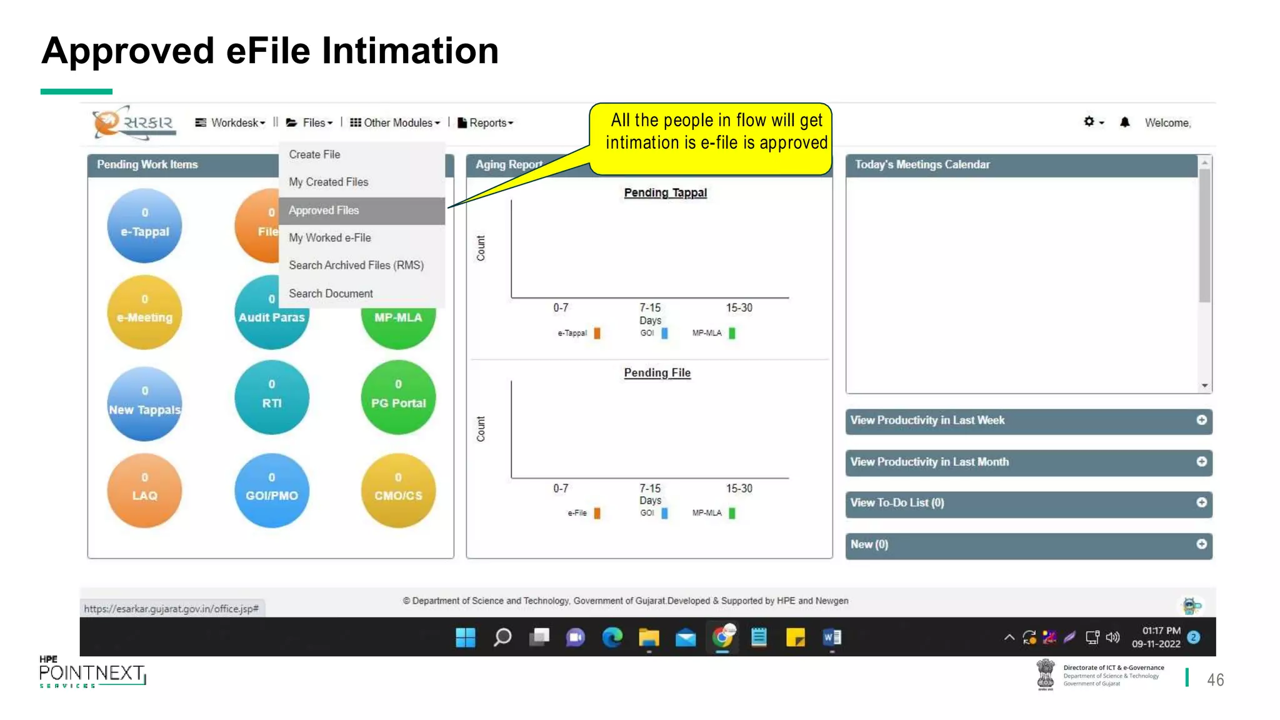Open the GOI/PMO pending circle
Image resolution: width=1280 pixels, height=720 pixels.
[271, 489]
